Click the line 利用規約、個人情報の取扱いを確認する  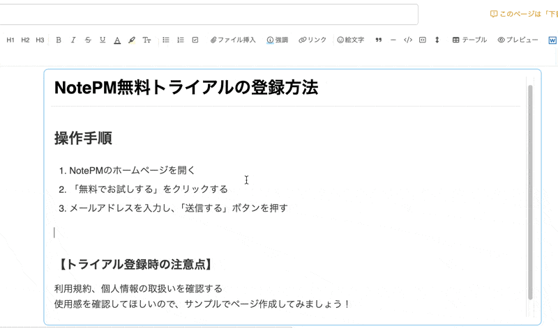(138, 288)
